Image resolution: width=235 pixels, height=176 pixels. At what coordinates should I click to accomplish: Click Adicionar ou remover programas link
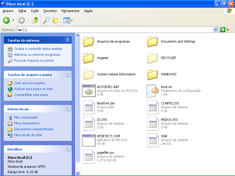tap(37, 55)
